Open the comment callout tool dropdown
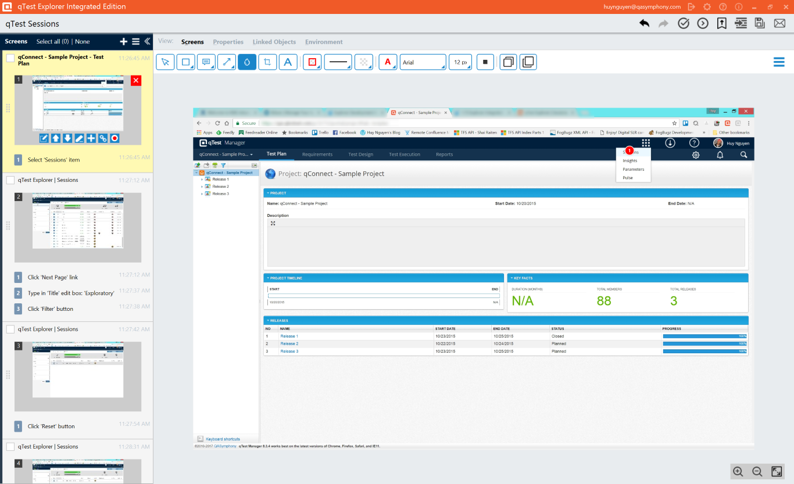Screen dimensions: 794x484 pyautogui.click(x=206, y=62)
